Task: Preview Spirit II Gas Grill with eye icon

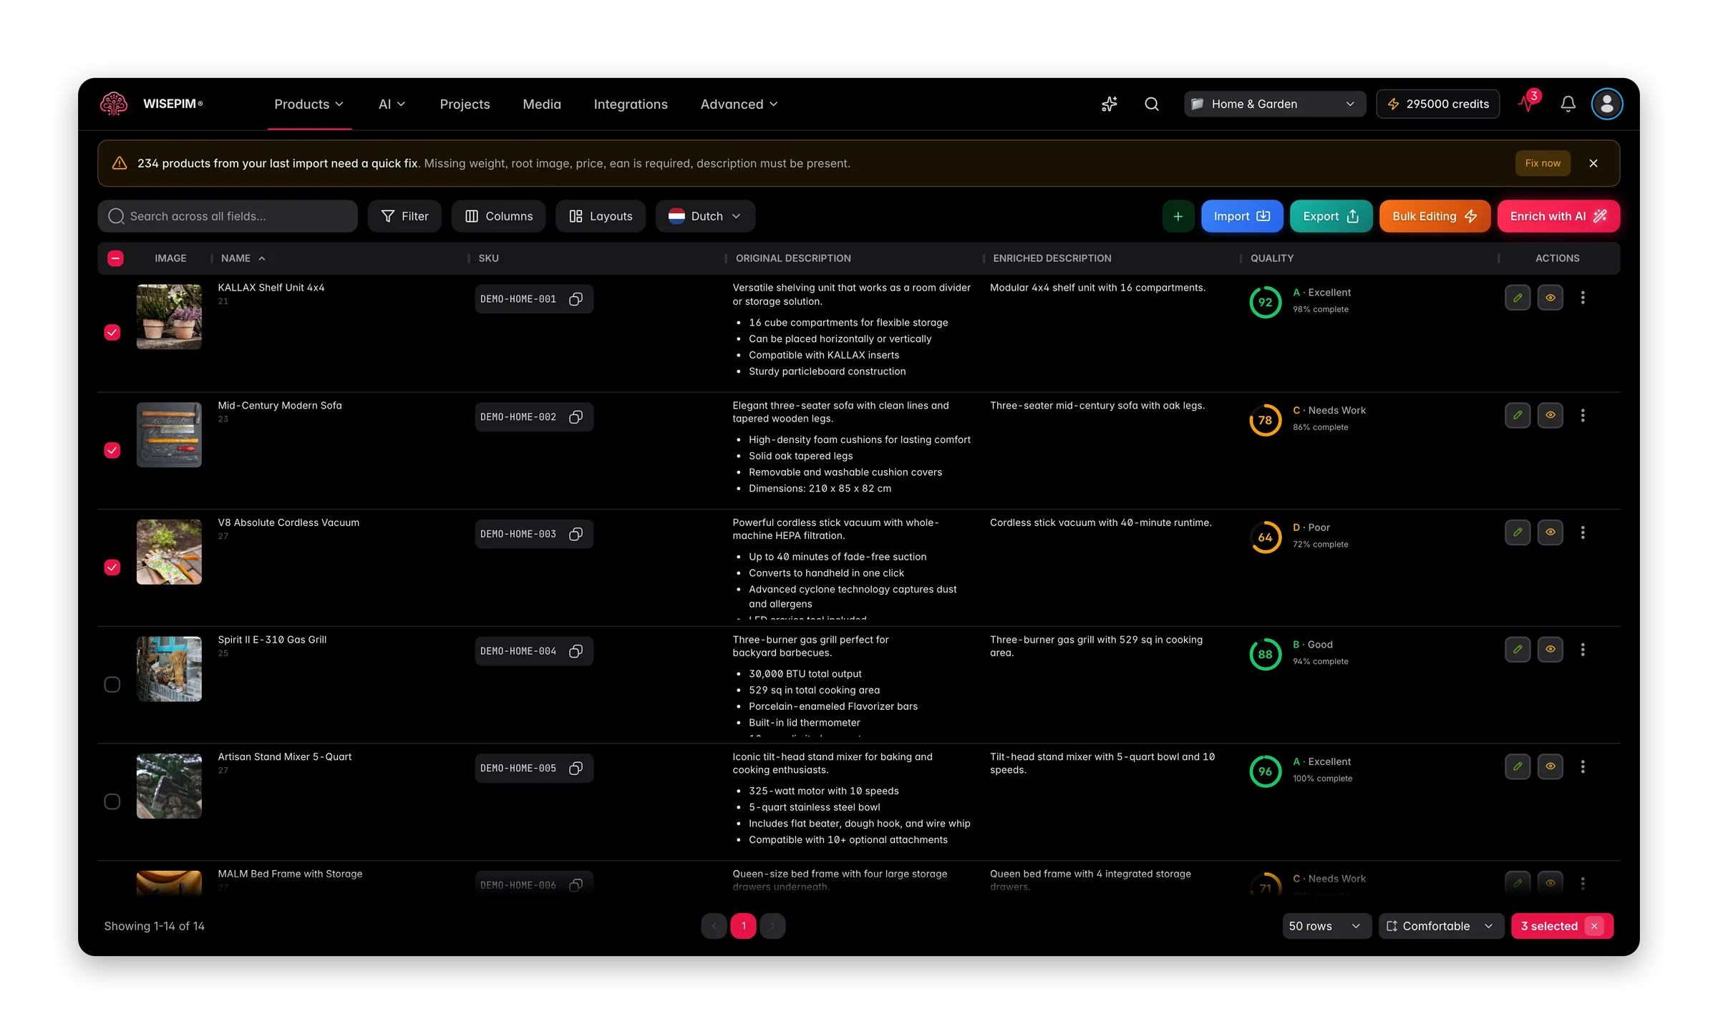Action: (x=1550, y=650)
